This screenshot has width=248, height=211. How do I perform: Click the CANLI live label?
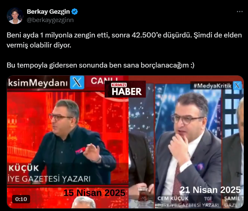[x=105, y=81]
